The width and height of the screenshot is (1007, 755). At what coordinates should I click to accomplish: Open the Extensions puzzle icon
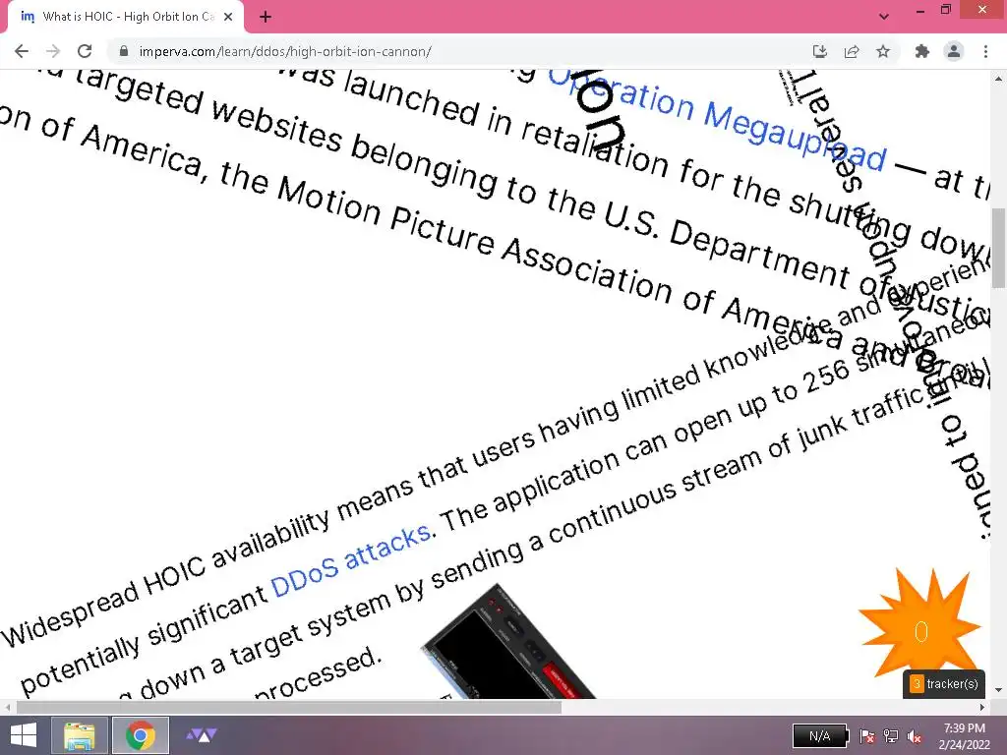pyautogui.click(x=921, y=51)
